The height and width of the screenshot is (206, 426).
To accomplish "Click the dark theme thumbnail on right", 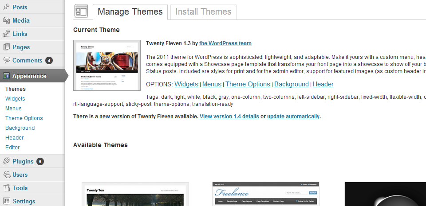I will (x=385, y=194).
